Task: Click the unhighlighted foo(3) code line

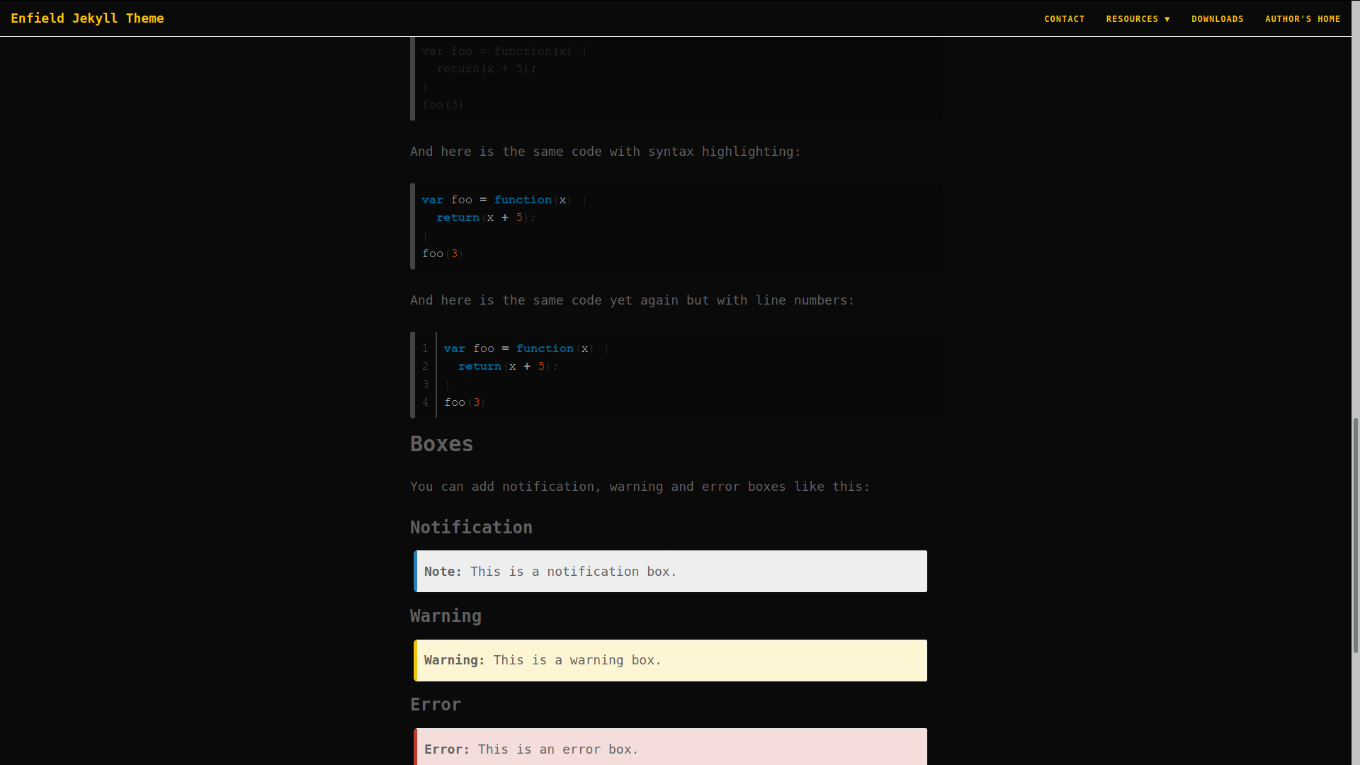Action: 443,105
